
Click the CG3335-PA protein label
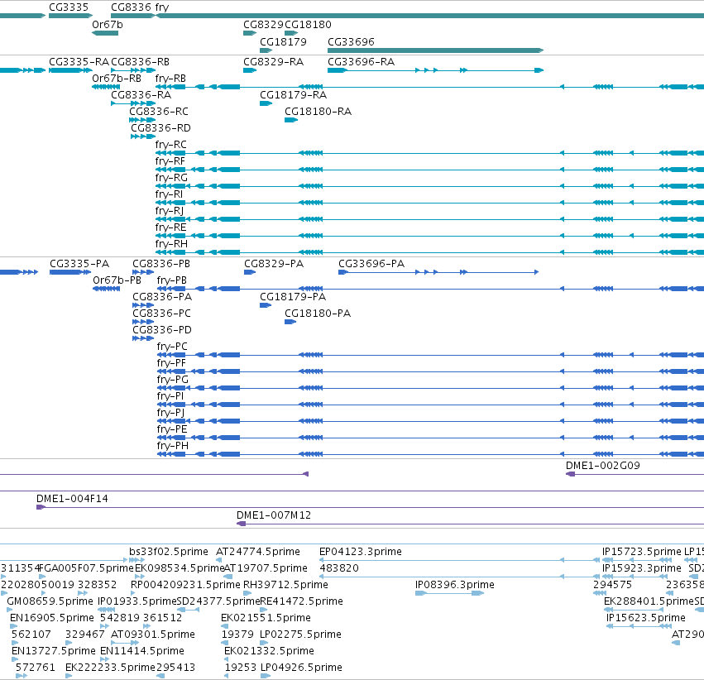79,263
